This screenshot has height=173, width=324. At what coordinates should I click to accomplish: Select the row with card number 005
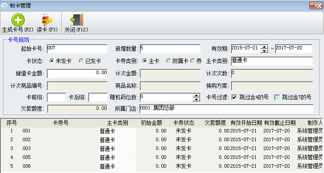(x=162, y=157)
